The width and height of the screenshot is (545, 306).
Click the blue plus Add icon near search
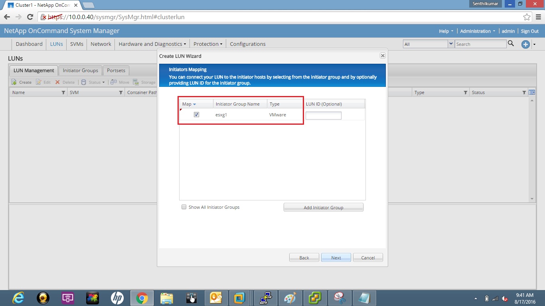point(525,44)
